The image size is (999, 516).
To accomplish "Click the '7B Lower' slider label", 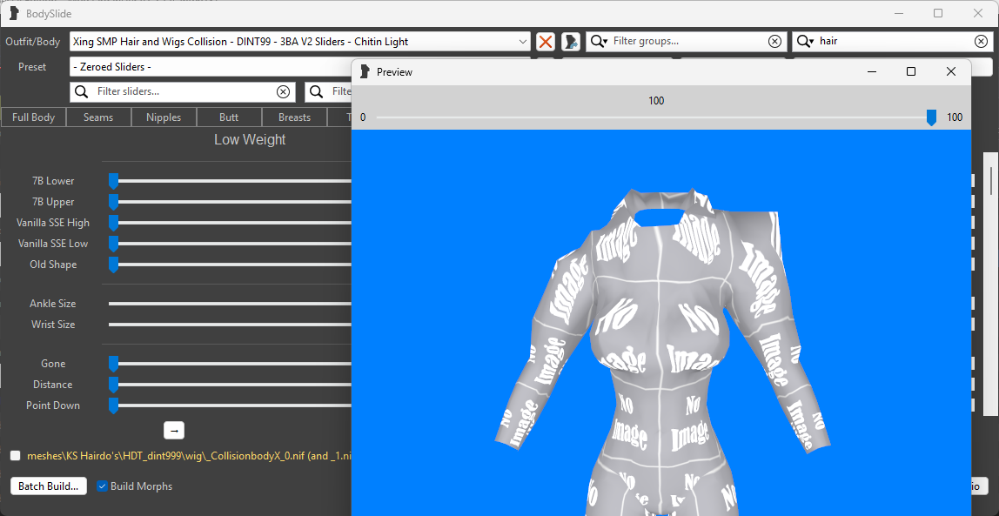I will point(54,181).
